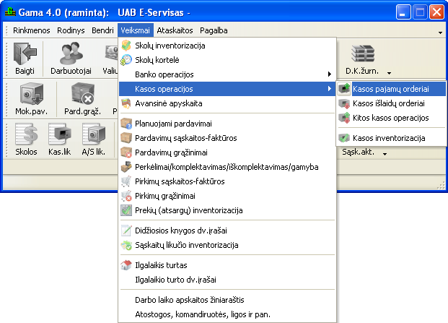Image resolution: width=448 pixels, height=323 pixels.
Task: Click the Ilgalaikis turtas house icon
Action: tap(126, 265)
